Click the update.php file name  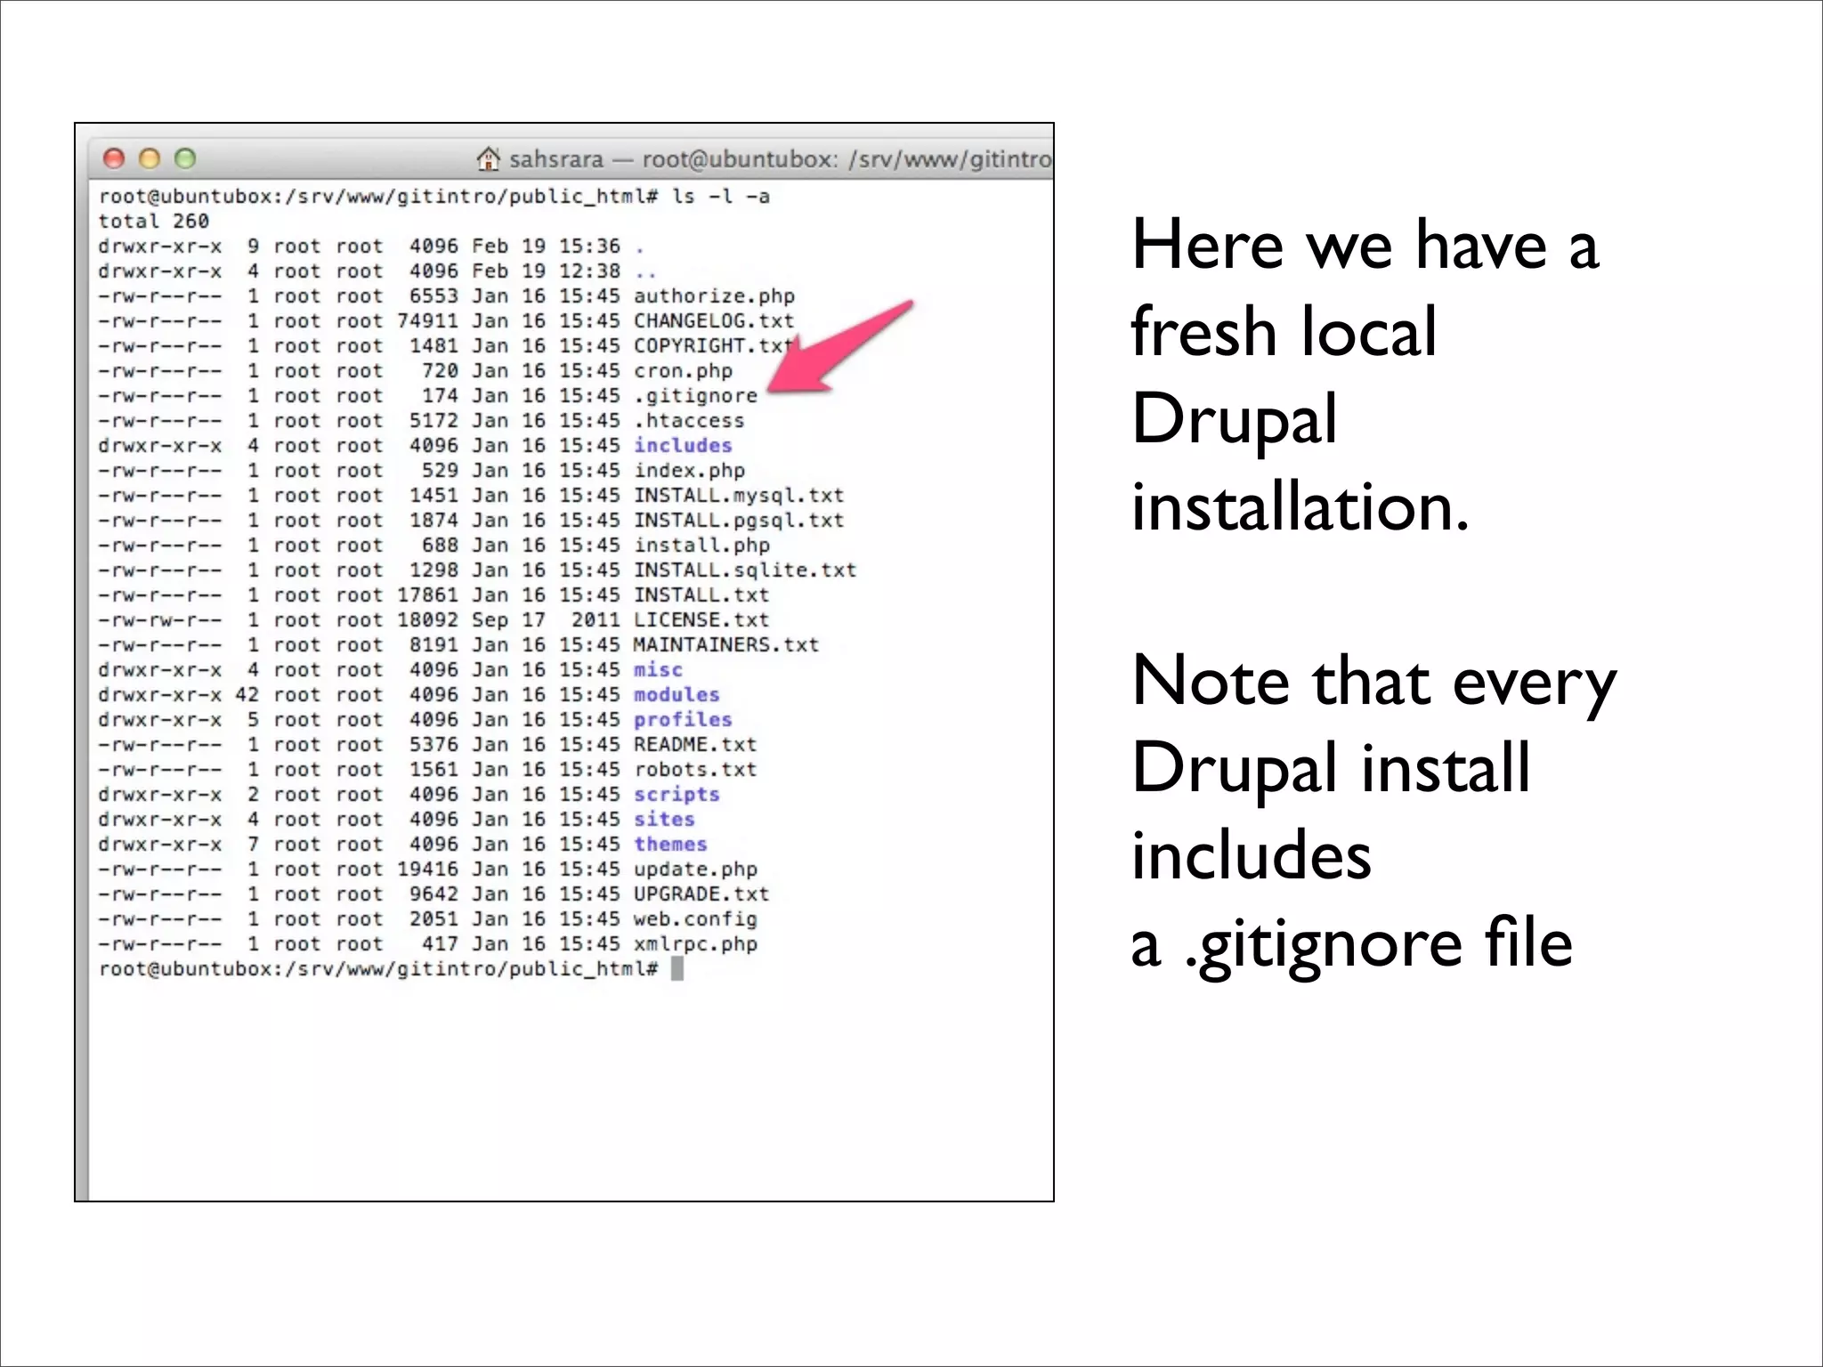point(695,870)
